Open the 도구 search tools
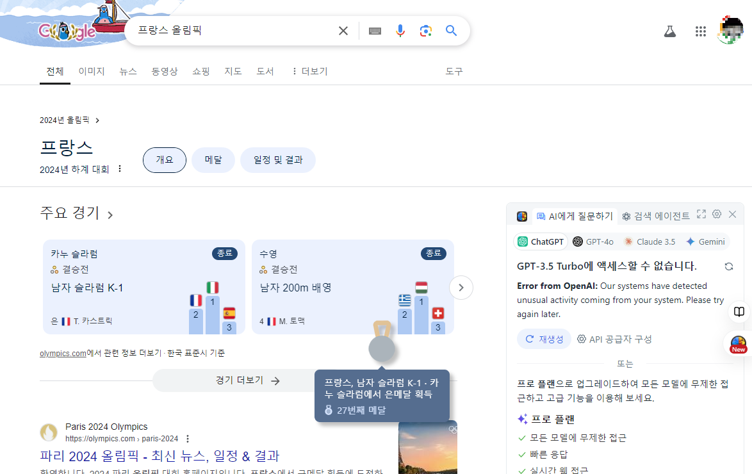This screenshot has height=474, width=752. [454, 72]
